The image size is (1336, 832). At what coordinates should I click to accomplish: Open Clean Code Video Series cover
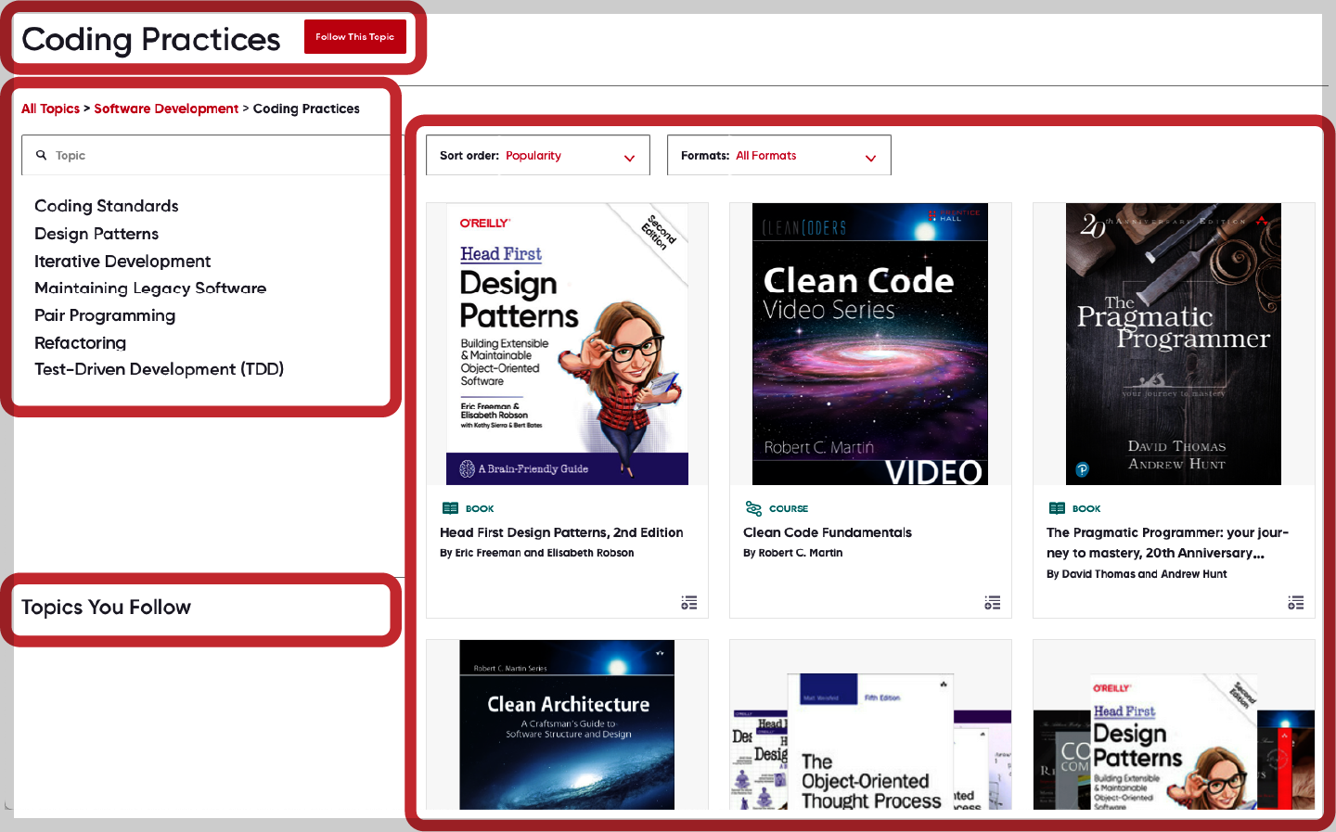(x=870, y=344)
